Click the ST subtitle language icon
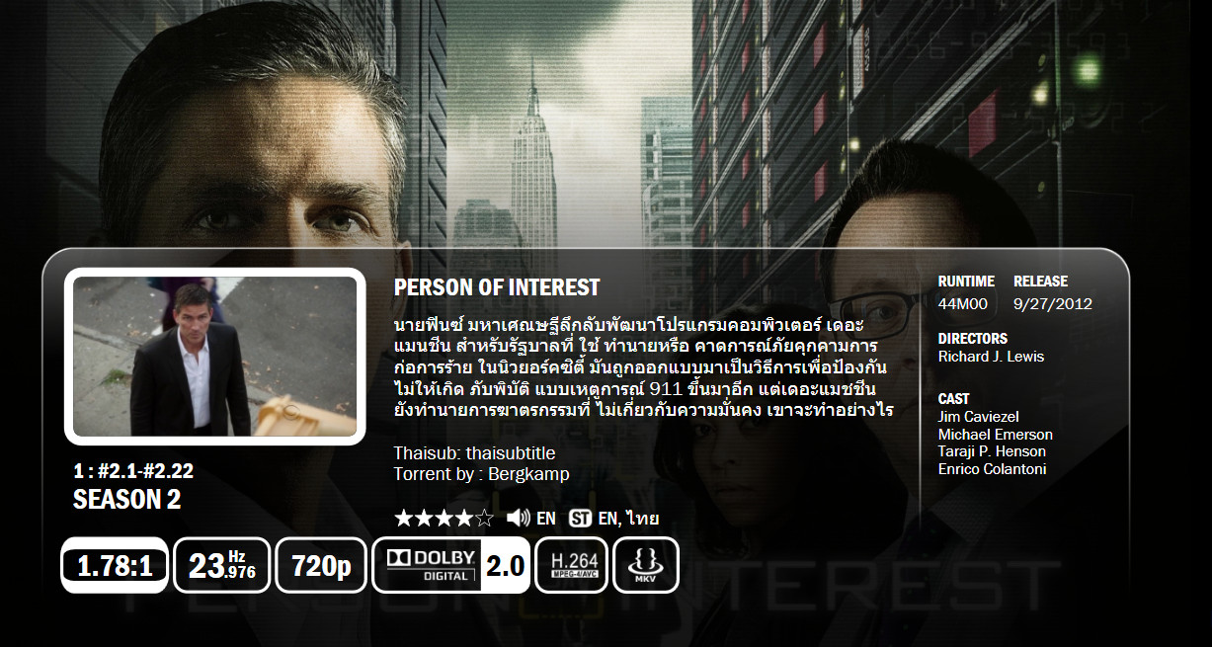This screenshot has height=647, width=1212. [x=580, y=518]
